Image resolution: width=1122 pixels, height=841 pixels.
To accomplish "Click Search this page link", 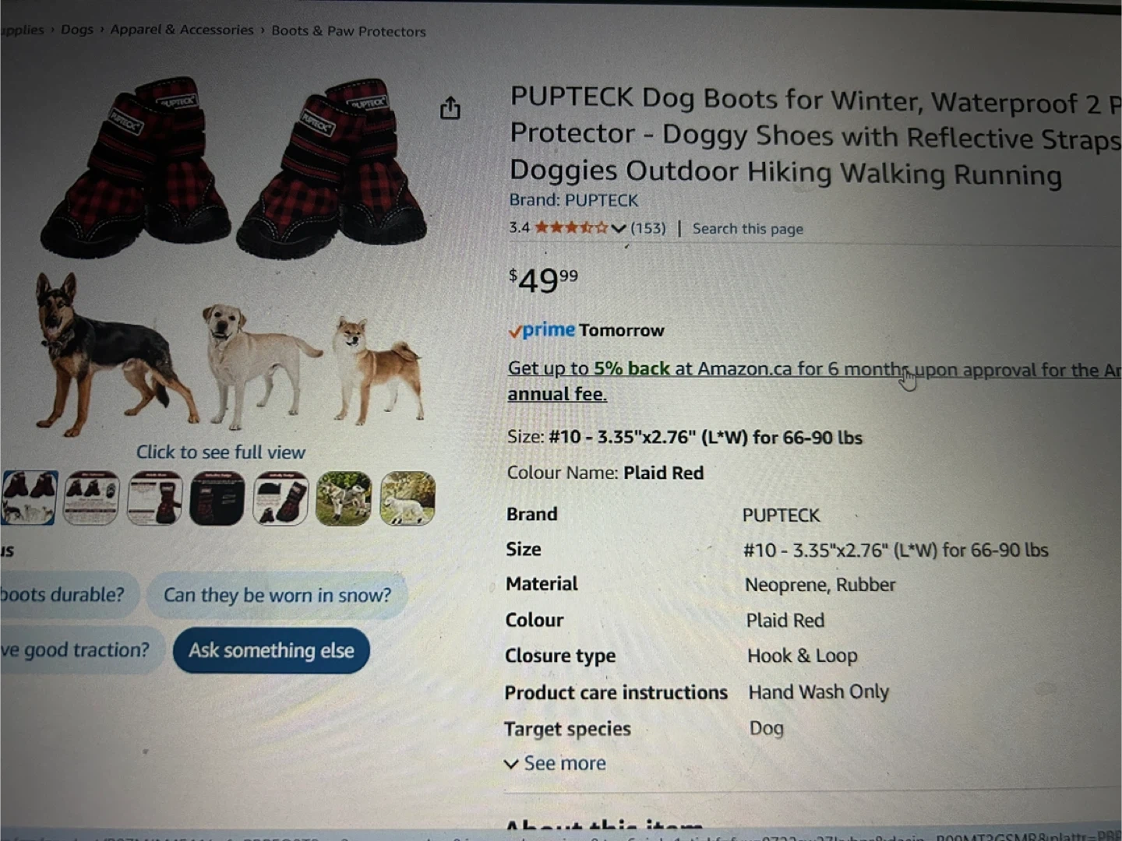I will 747,229.
